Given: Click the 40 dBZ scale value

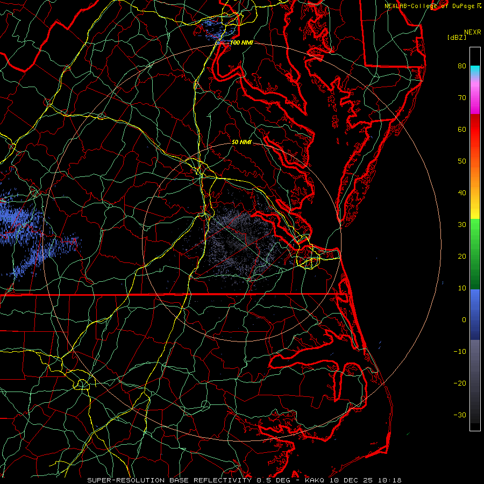Looking at the screenshot, I should tap(462, 193).
